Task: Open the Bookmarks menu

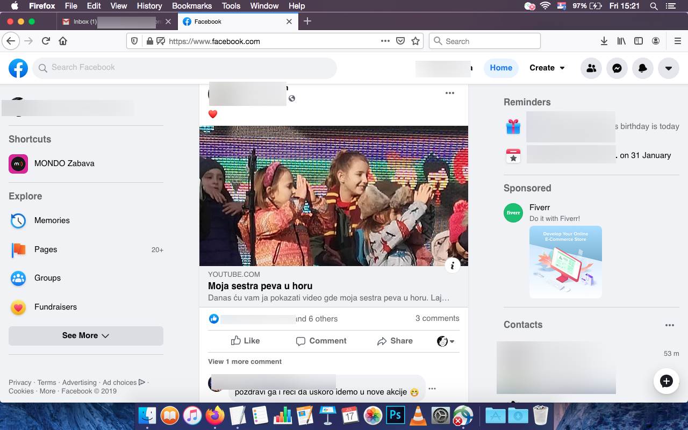Action: pos(191,6)
